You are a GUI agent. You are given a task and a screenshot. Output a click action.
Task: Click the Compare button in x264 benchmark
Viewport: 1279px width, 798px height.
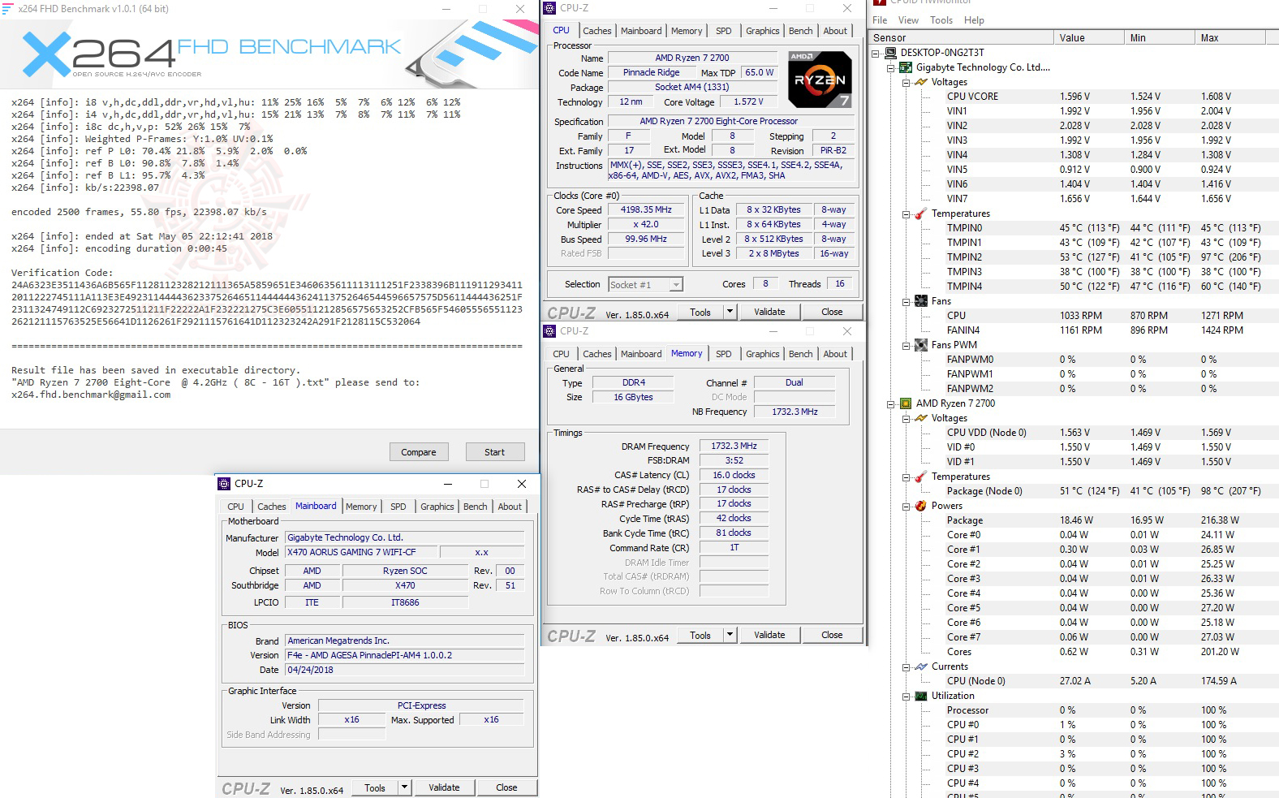click(x=419, y=452)
